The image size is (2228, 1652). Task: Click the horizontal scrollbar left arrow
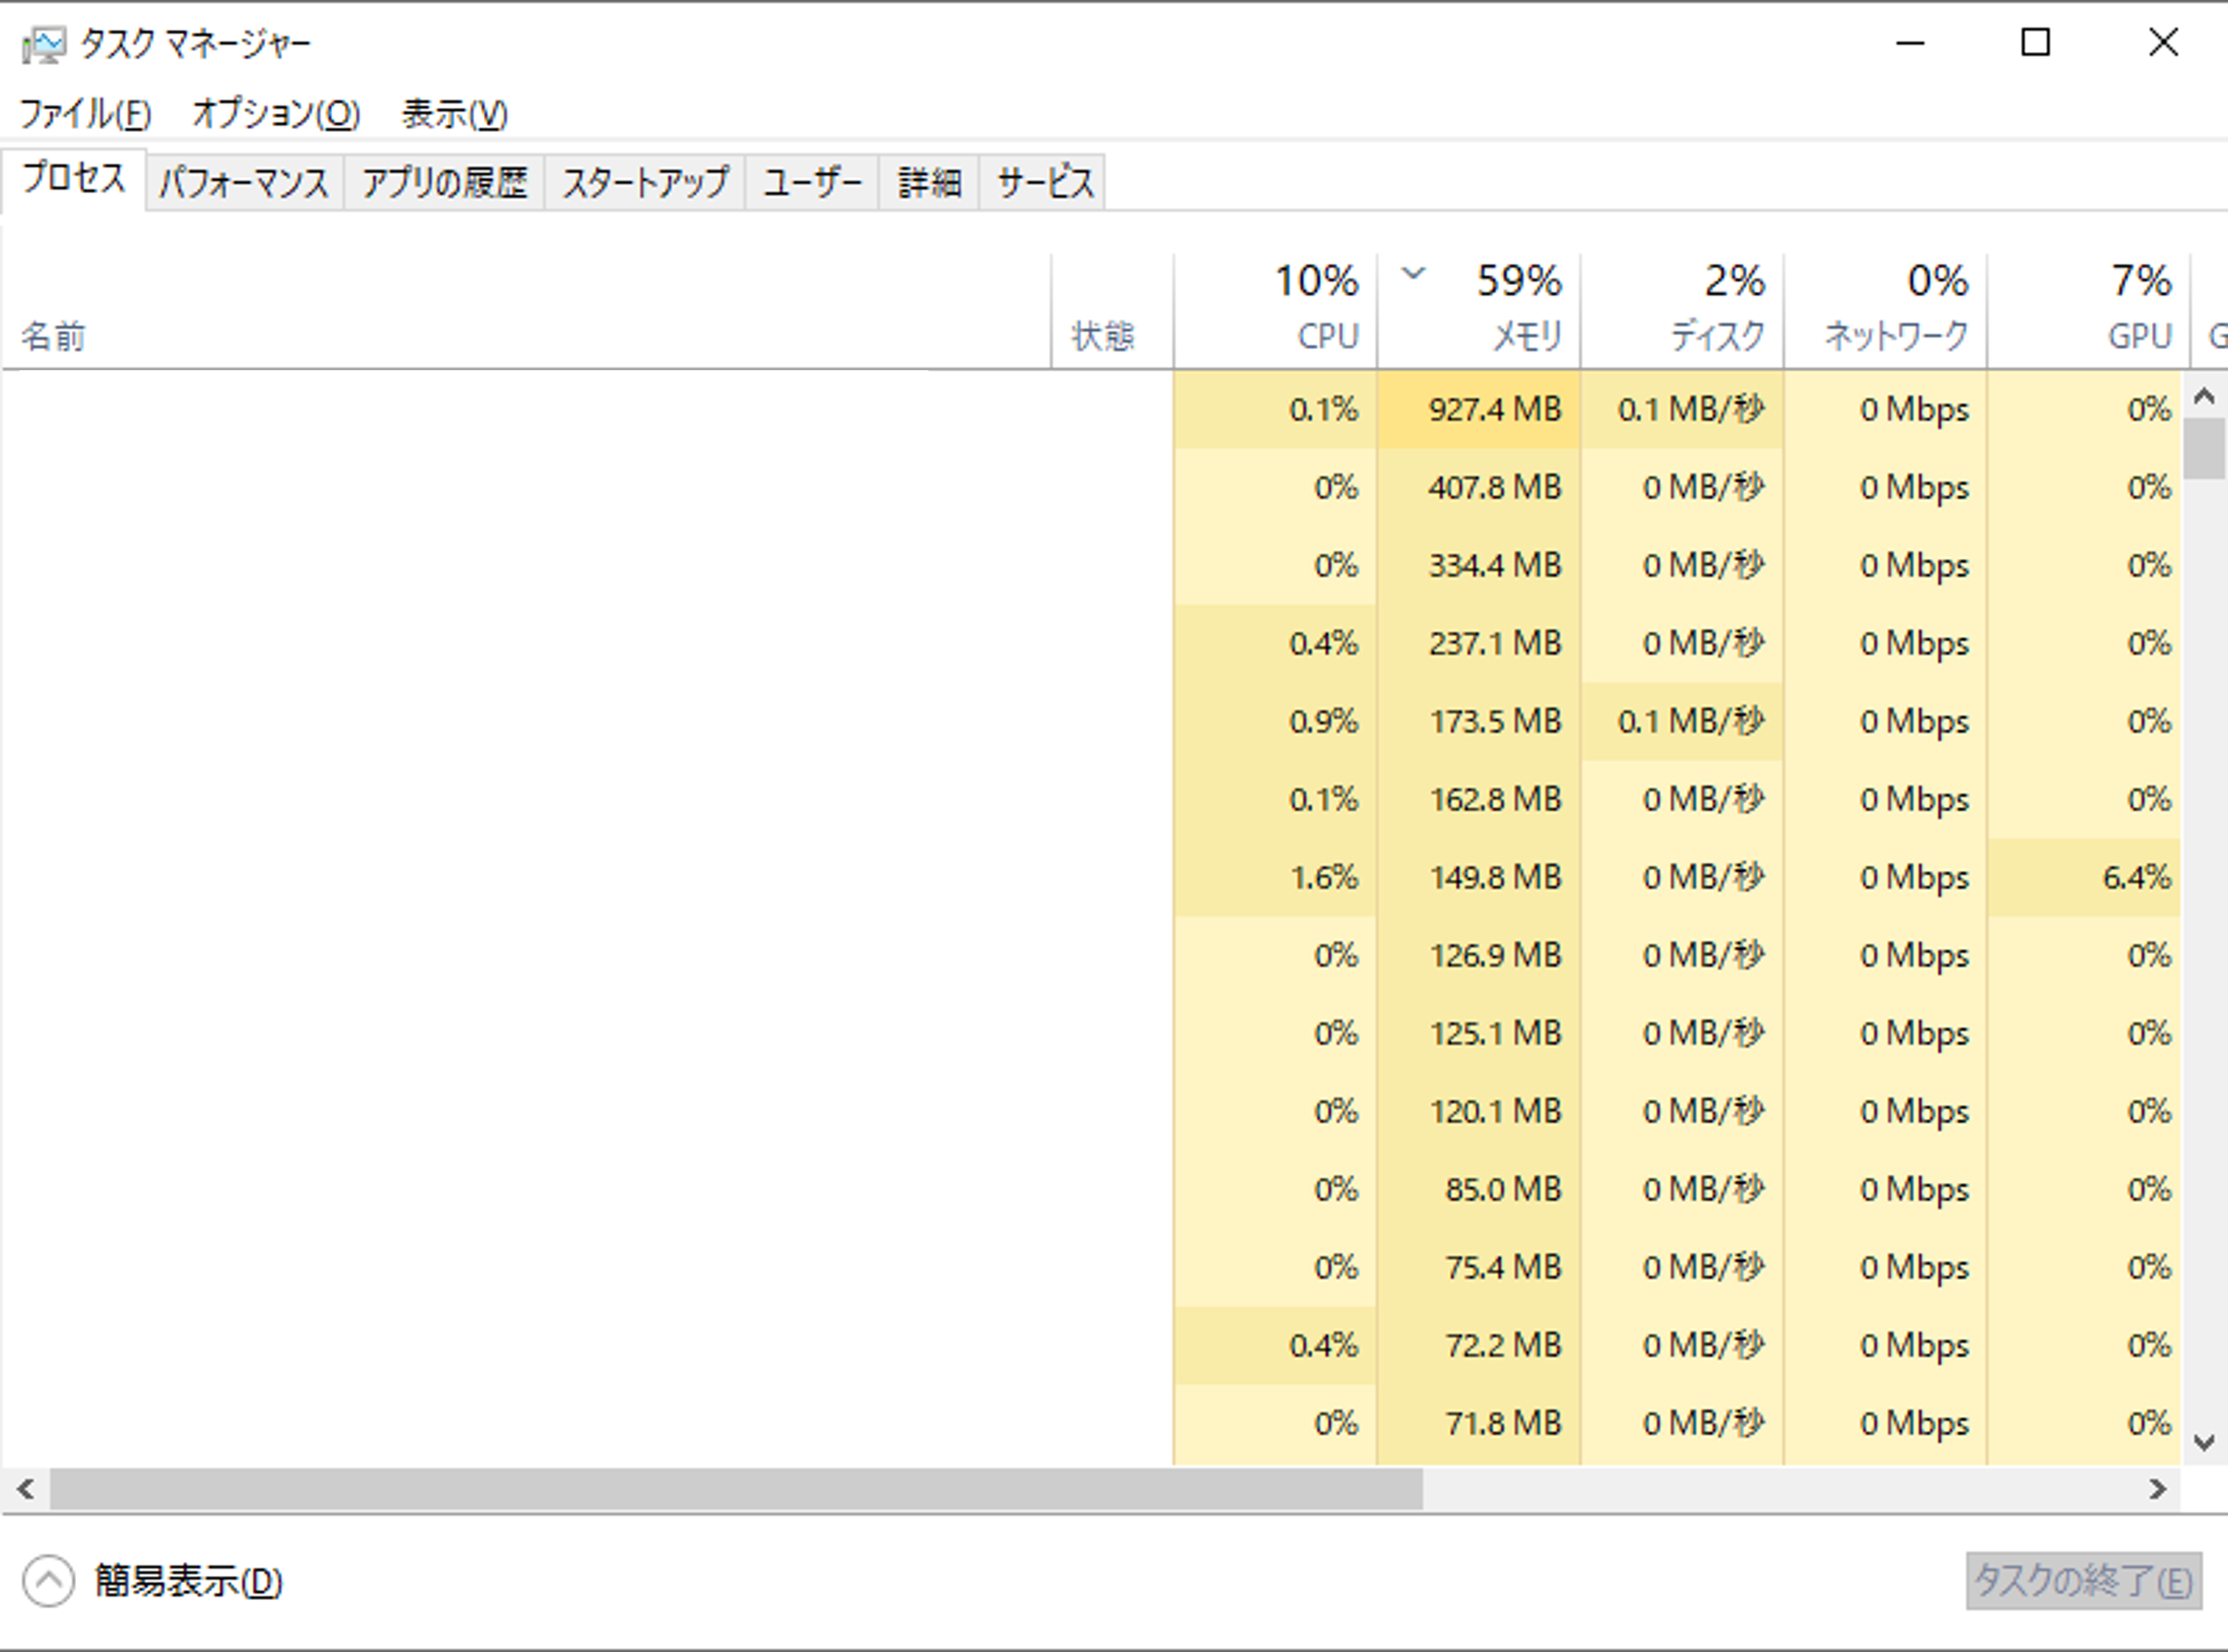[x=26, y=1490]
